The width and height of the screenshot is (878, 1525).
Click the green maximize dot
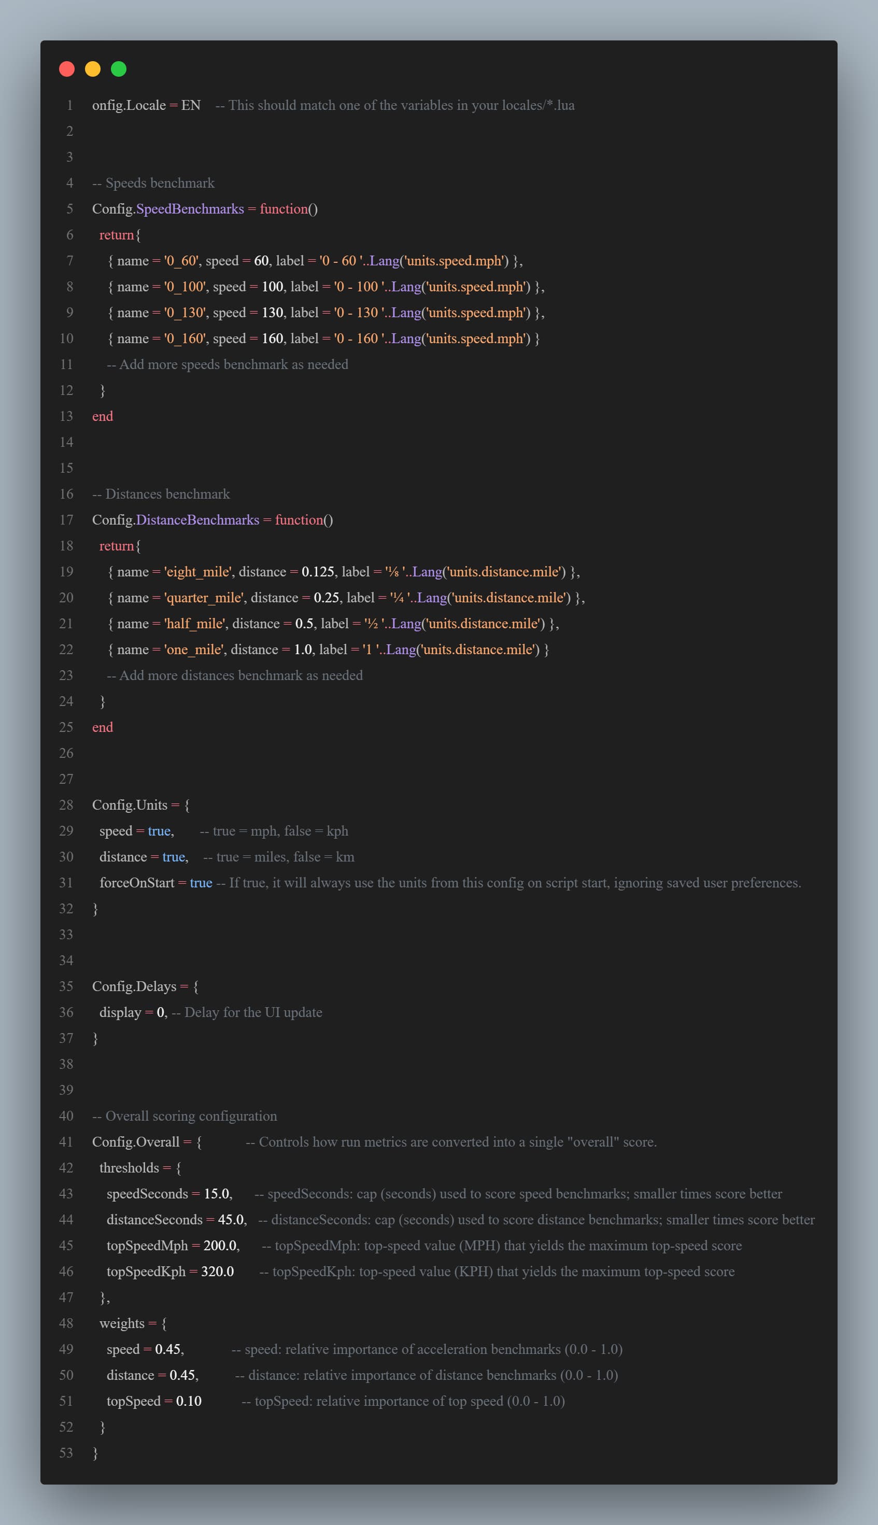(119, 69)
